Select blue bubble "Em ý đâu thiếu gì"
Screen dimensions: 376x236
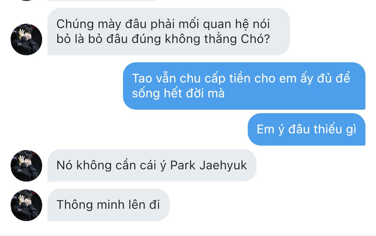click(306, 129)
